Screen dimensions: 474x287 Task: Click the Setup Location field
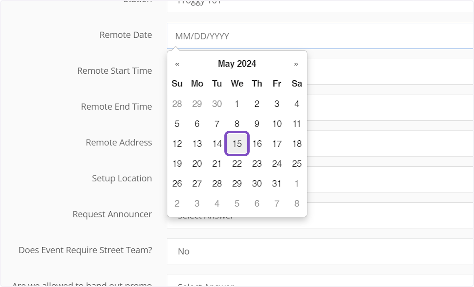point(375,179)
